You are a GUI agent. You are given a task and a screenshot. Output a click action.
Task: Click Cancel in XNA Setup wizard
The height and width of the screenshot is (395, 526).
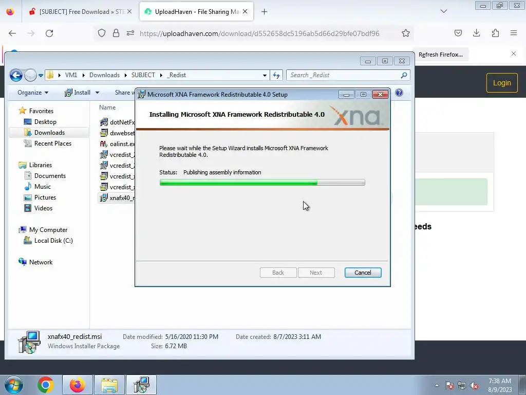coord(363,273)
